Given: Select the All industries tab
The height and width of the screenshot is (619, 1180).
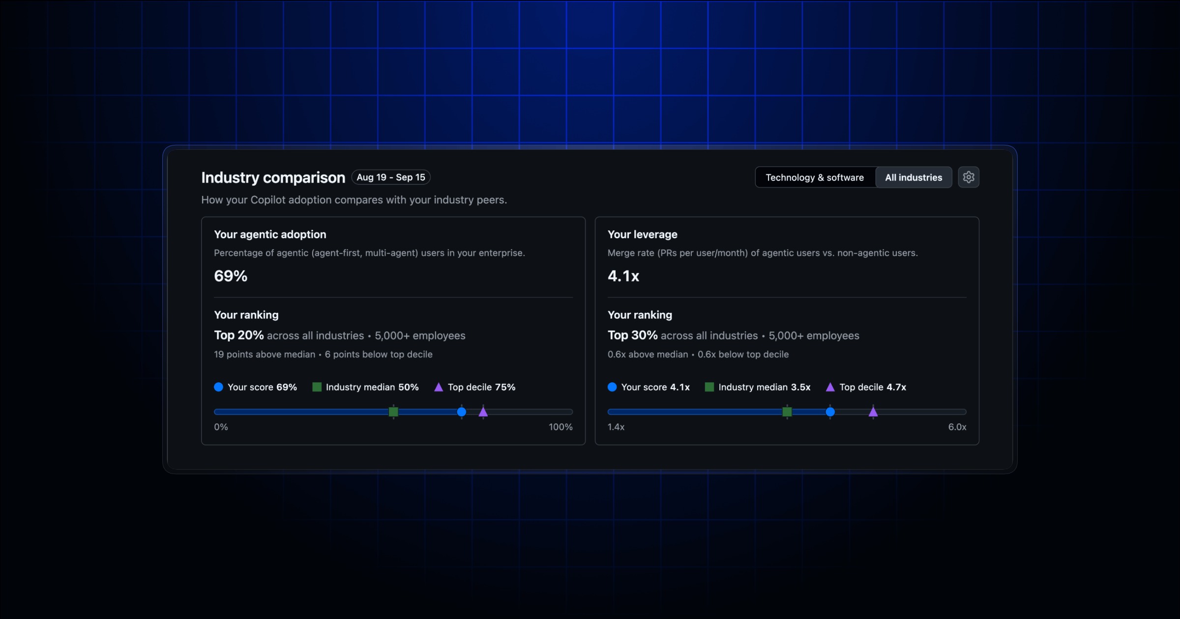Looking at the screenshot, I should 914,177.
